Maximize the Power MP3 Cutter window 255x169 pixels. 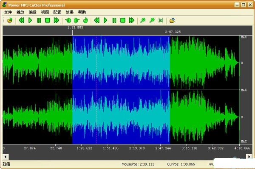coord(244,5)
